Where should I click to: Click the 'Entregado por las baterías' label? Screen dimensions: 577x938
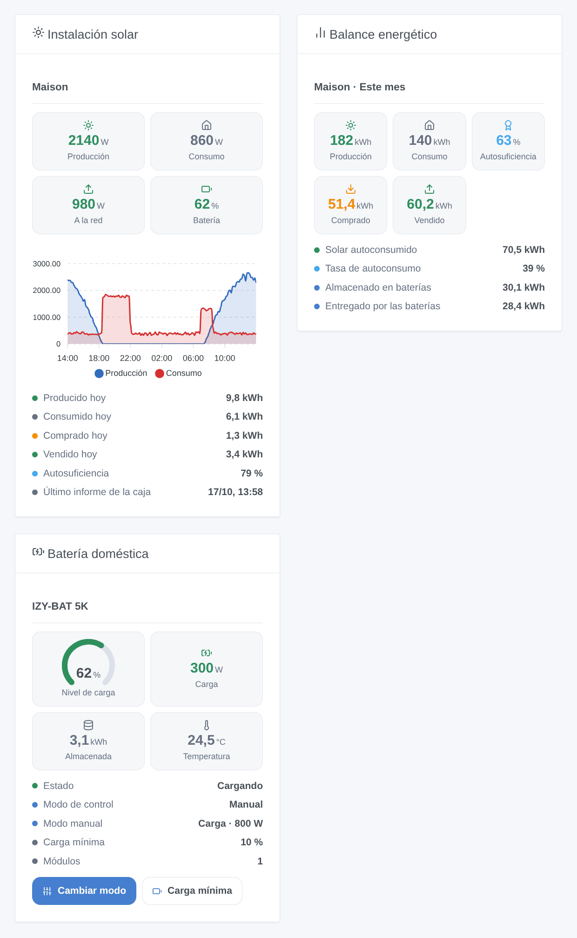pos(382,306)
